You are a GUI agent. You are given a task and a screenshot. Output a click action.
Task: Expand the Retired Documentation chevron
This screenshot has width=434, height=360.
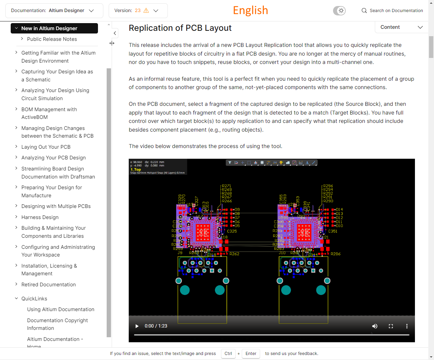[16, 284]
